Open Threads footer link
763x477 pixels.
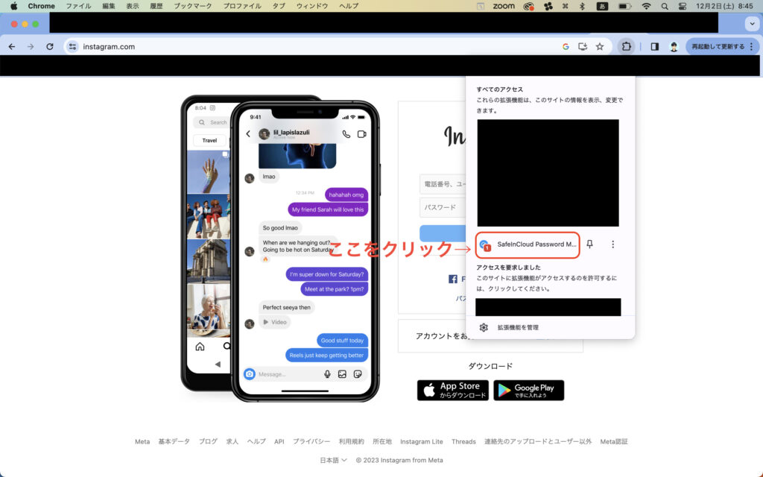coord(463,441)
